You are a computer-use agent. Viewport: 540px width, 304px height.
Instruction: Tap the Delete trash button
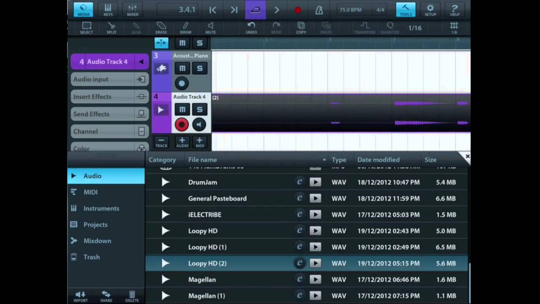pos(132,296)
